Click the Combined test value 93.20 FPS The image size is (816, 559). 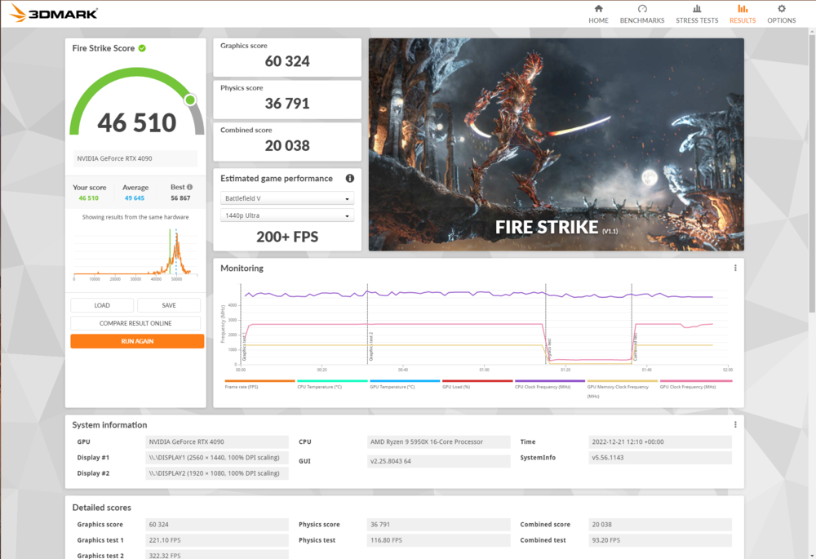point(660,540)
